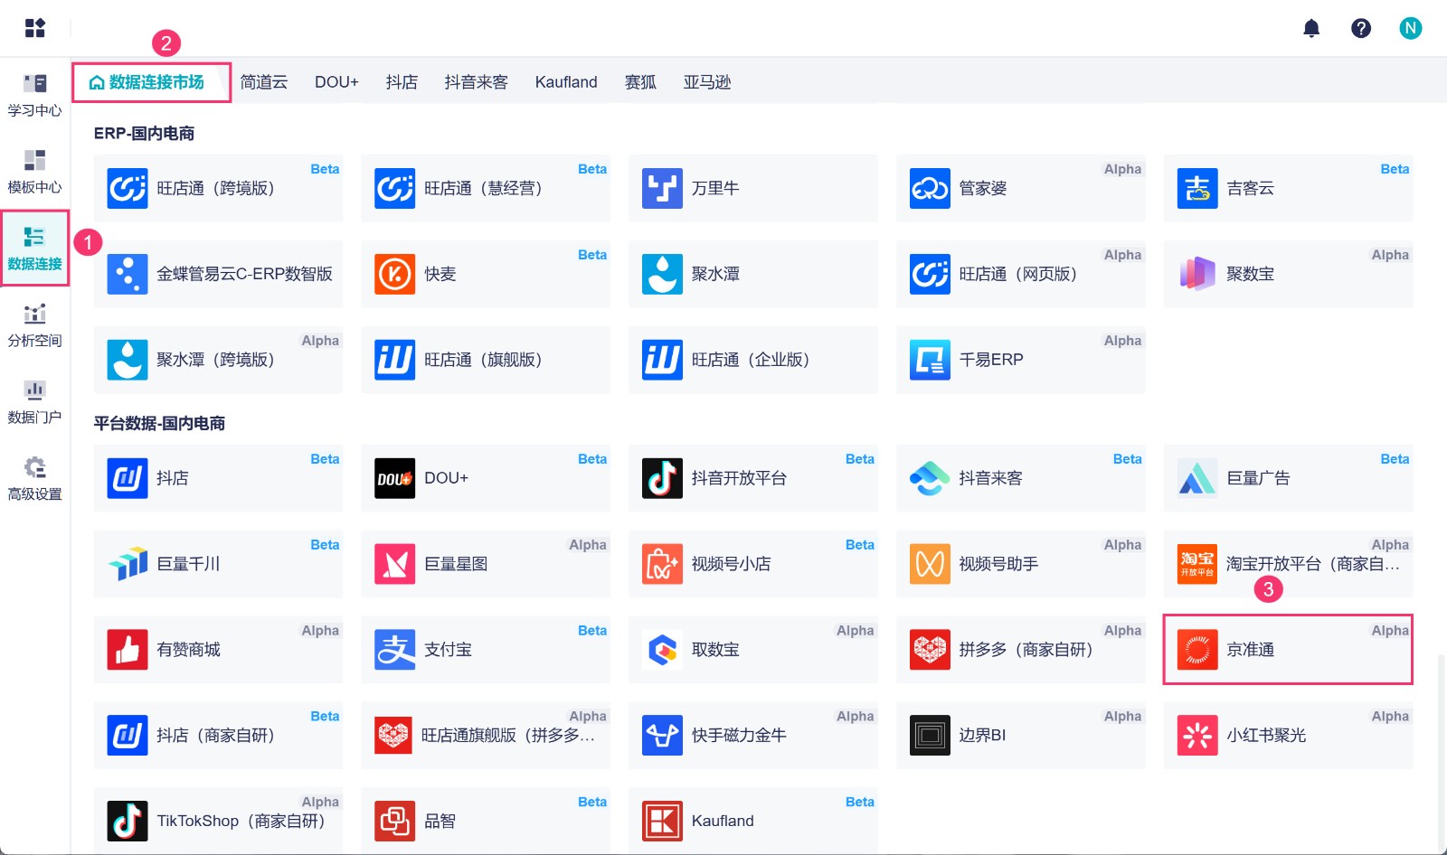The image size is (1447, 855).
Task: Click the 小红书聚光 connector icon
Action: pyautogui.click(x=1197, y=736)
